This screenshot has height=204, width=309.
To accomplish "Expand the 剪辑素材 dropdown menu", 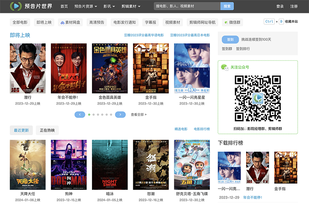I will point(131,7).
